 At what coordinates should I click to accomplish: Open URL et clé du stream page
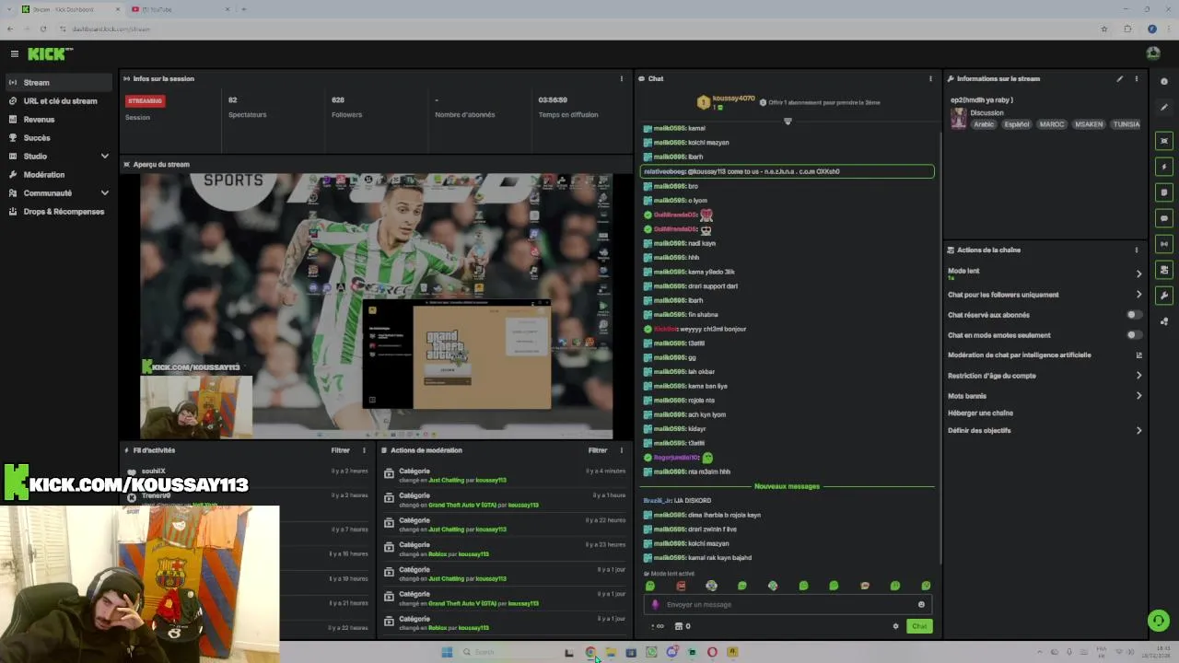click(x=59, y=100)
